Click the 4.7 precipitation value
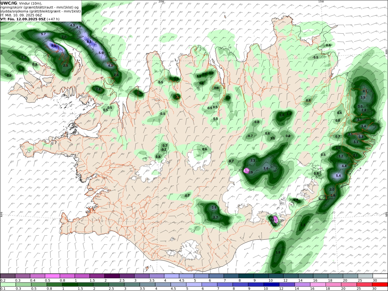This screenshot has width=388, height=291. point(79,28)
